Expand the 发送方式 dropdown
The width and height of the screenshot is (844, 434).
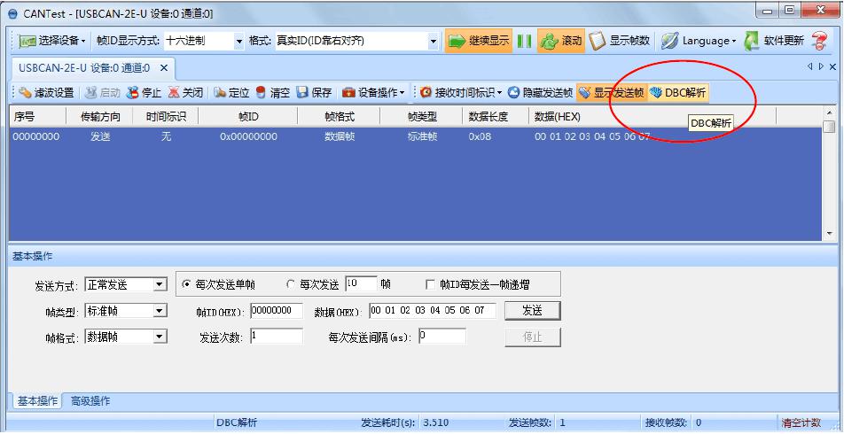pos(160,284)
